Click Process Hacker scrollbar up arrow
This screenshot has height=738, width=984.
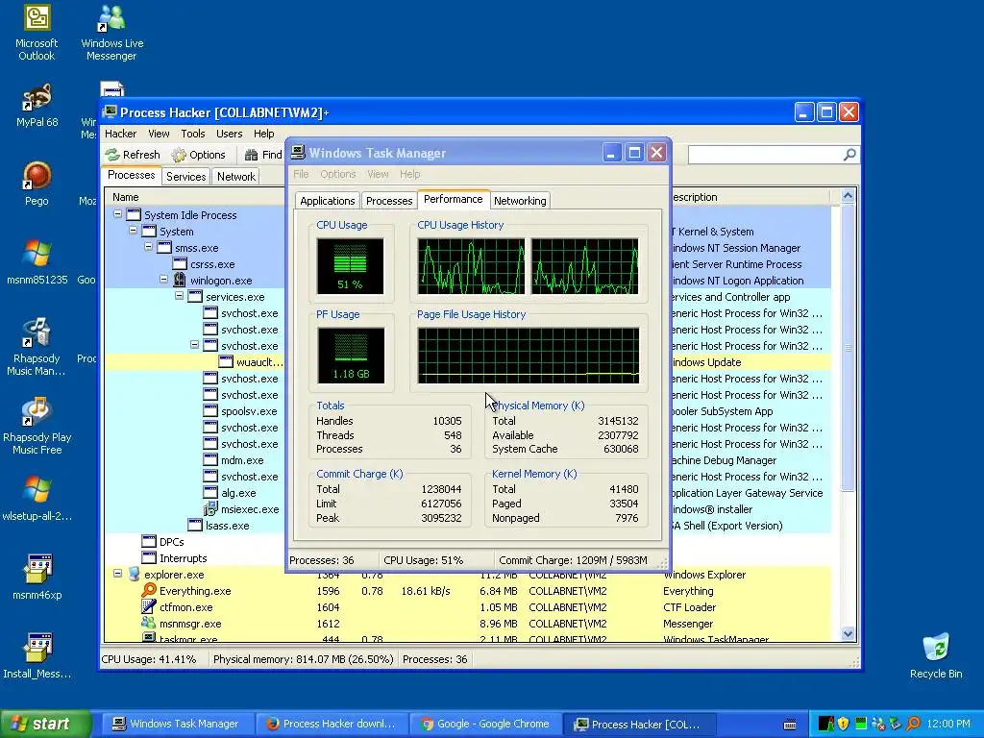pos(848,196)
